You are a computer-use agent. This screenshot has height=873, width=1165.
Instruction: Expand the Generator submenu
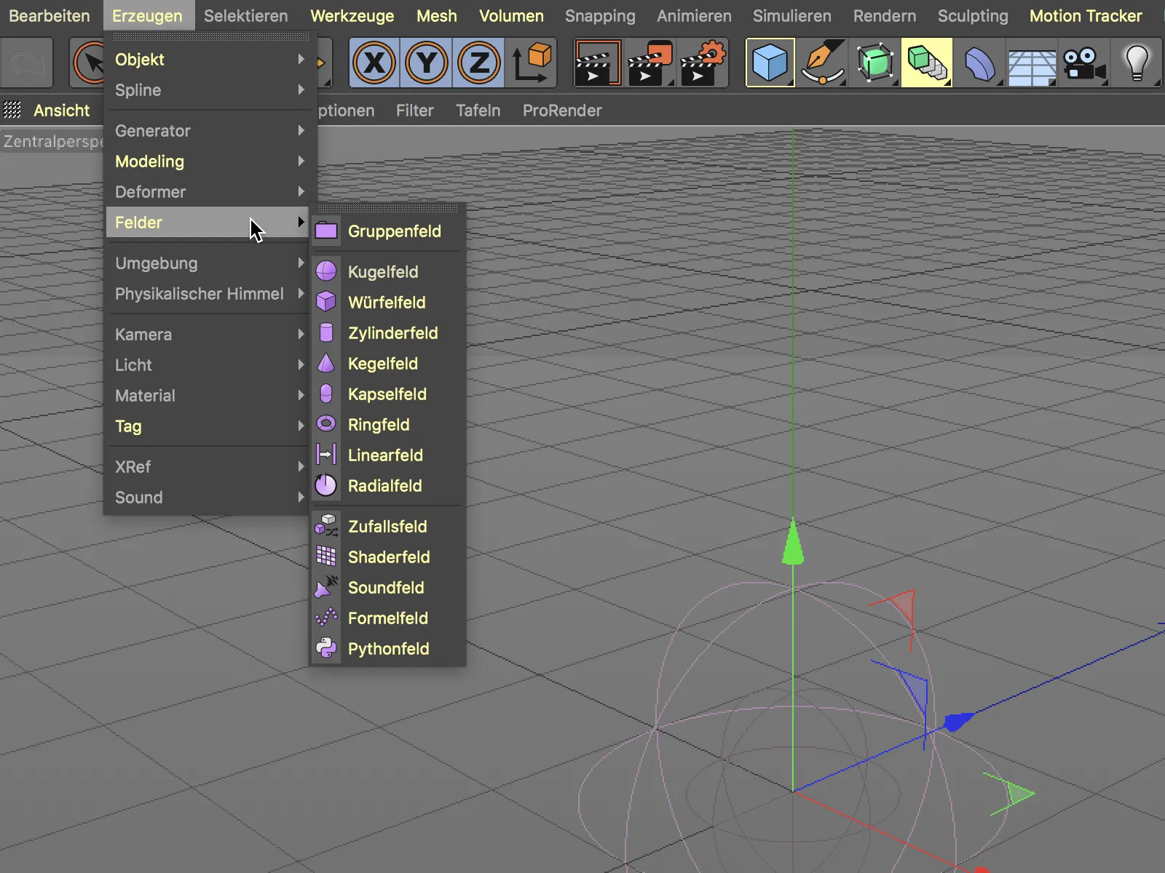point(208,131)
